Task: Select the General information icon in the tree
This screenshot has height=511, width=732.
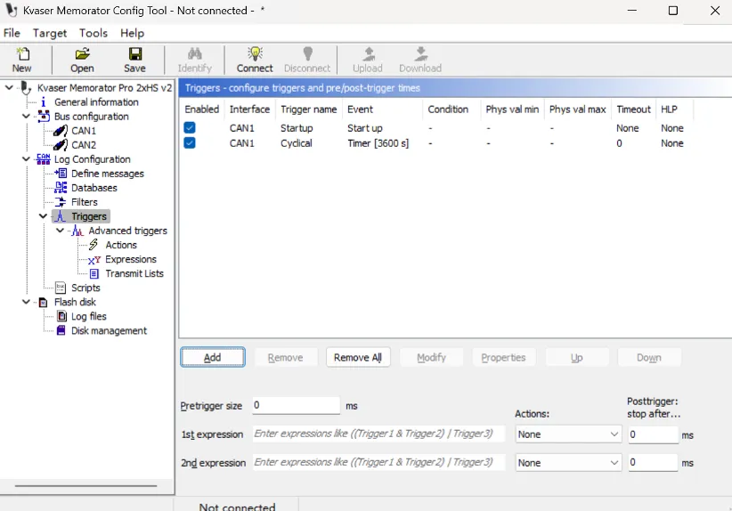Action: click(x=44, y=102)
